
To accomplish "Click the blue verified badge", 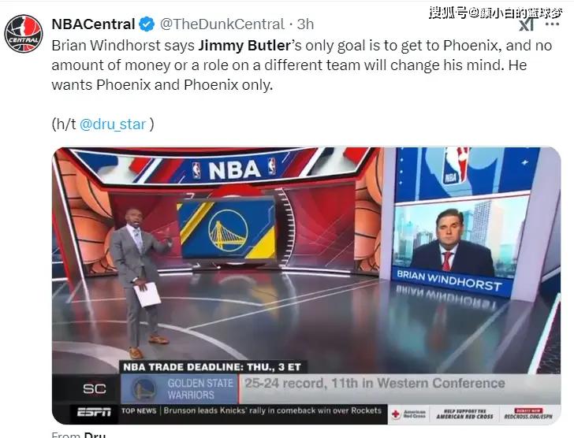I will [x=147, y=24].
